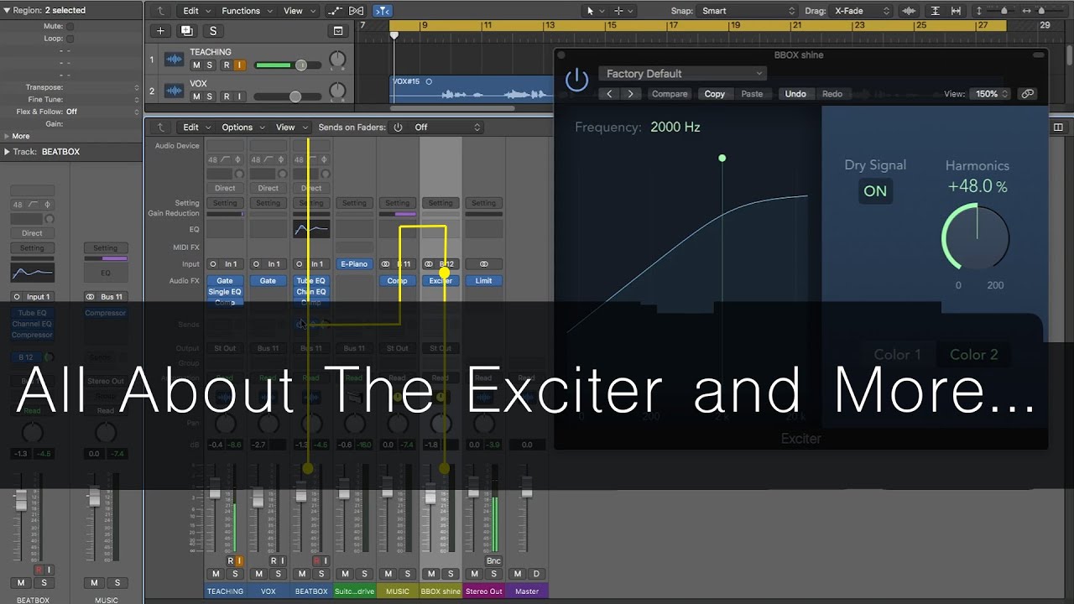This screenshot has height=604, width=1074.
Task: Click the Undo button in plugin header
Action: pyautogui.click(x=795, y=94)
